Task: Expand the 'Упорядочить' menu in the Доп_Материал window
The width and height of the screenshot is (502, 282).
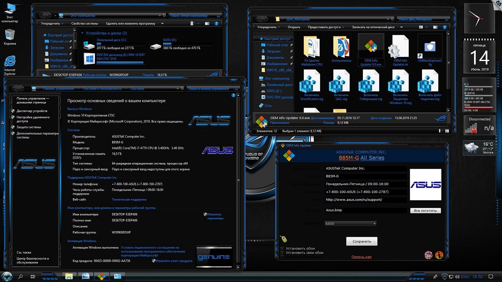Action: point(267,27)
